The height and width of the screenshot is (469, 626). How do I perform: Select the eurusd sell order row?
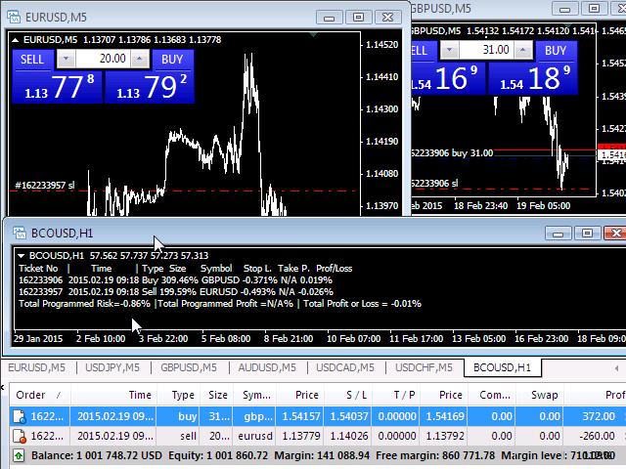coord(318,436)
